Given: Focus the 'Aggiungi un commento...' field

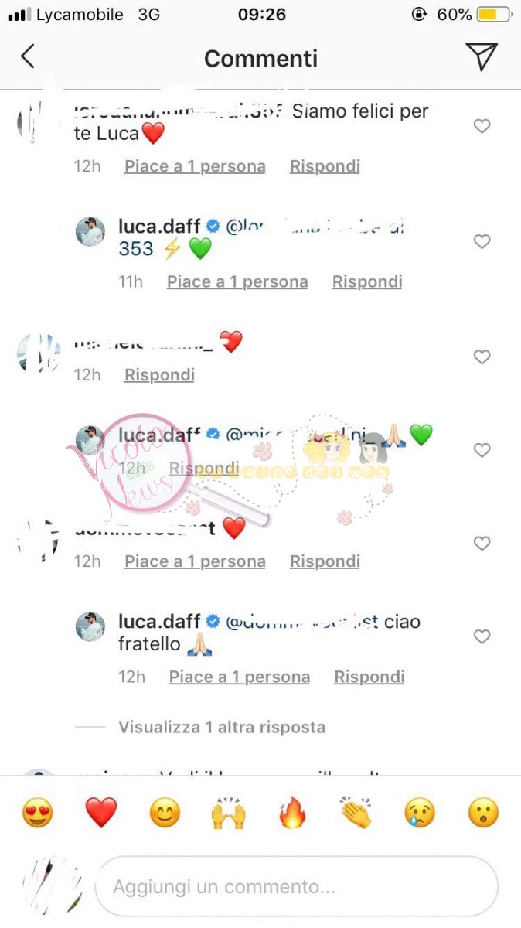Looking at the screenshot, I should coord(297,886).
